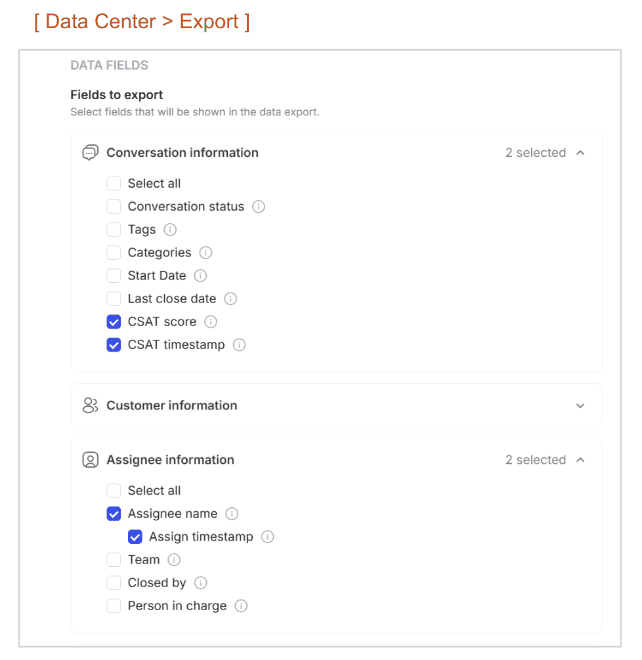Show the Tags info tooltip icon
Viewport: 642px width, 660px height.
[x=170, y=230]
